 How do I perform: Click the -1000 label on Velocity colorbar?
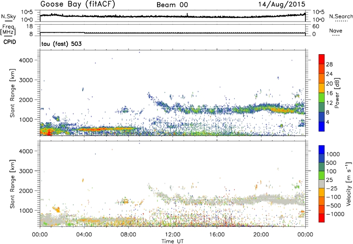coord(335,214)
